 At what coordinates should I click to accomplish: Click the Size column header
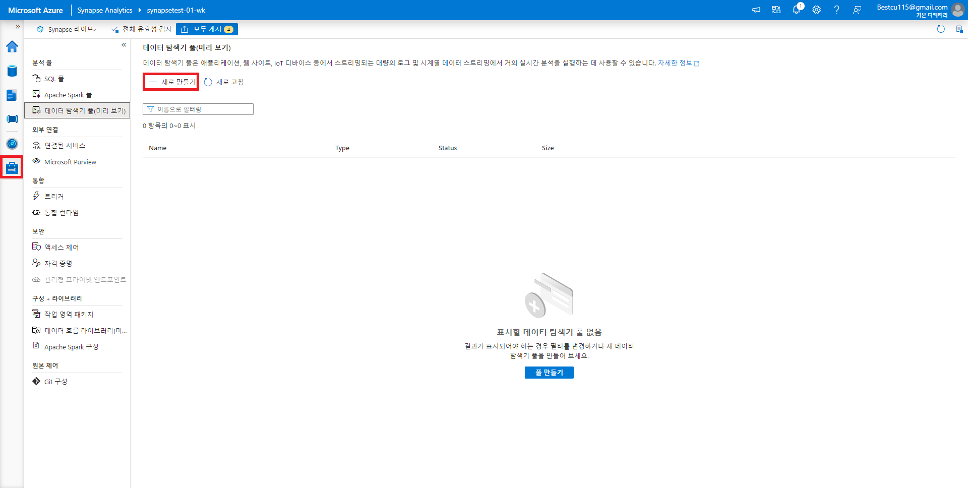tap(548, 148)
